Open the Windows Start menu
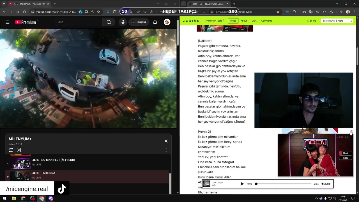Screen dimensions: 359x202 point(4,198)
